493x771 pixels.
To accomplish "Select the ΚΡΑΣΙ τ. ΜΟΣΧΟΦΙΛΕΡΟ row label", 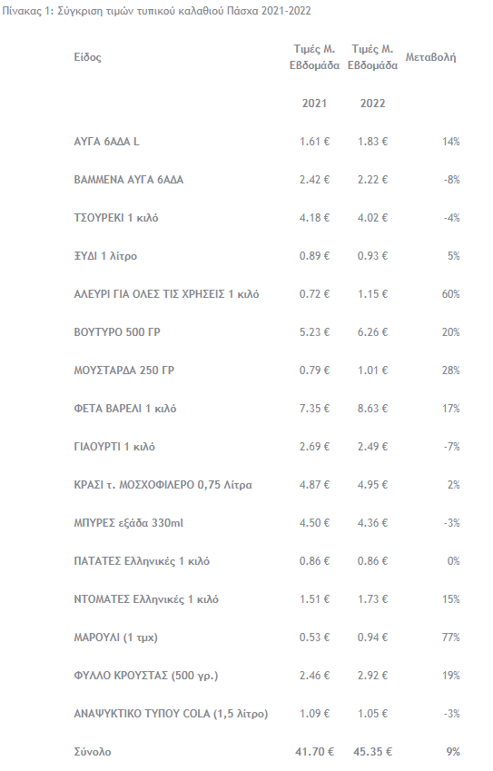I will pyautogui.click(x=163, y=485).
